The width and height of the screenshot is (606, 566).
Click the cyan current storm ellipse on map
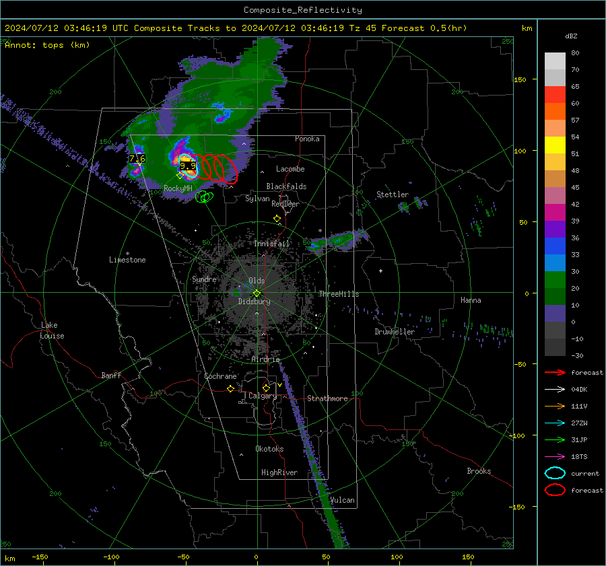point(188,166)
